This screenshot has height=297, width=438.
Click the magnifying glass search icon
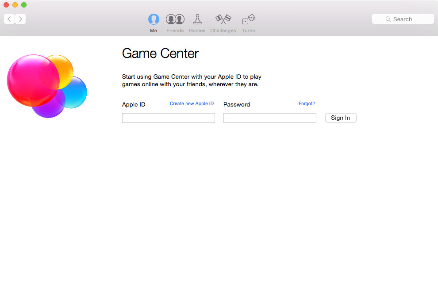[388, 19]
